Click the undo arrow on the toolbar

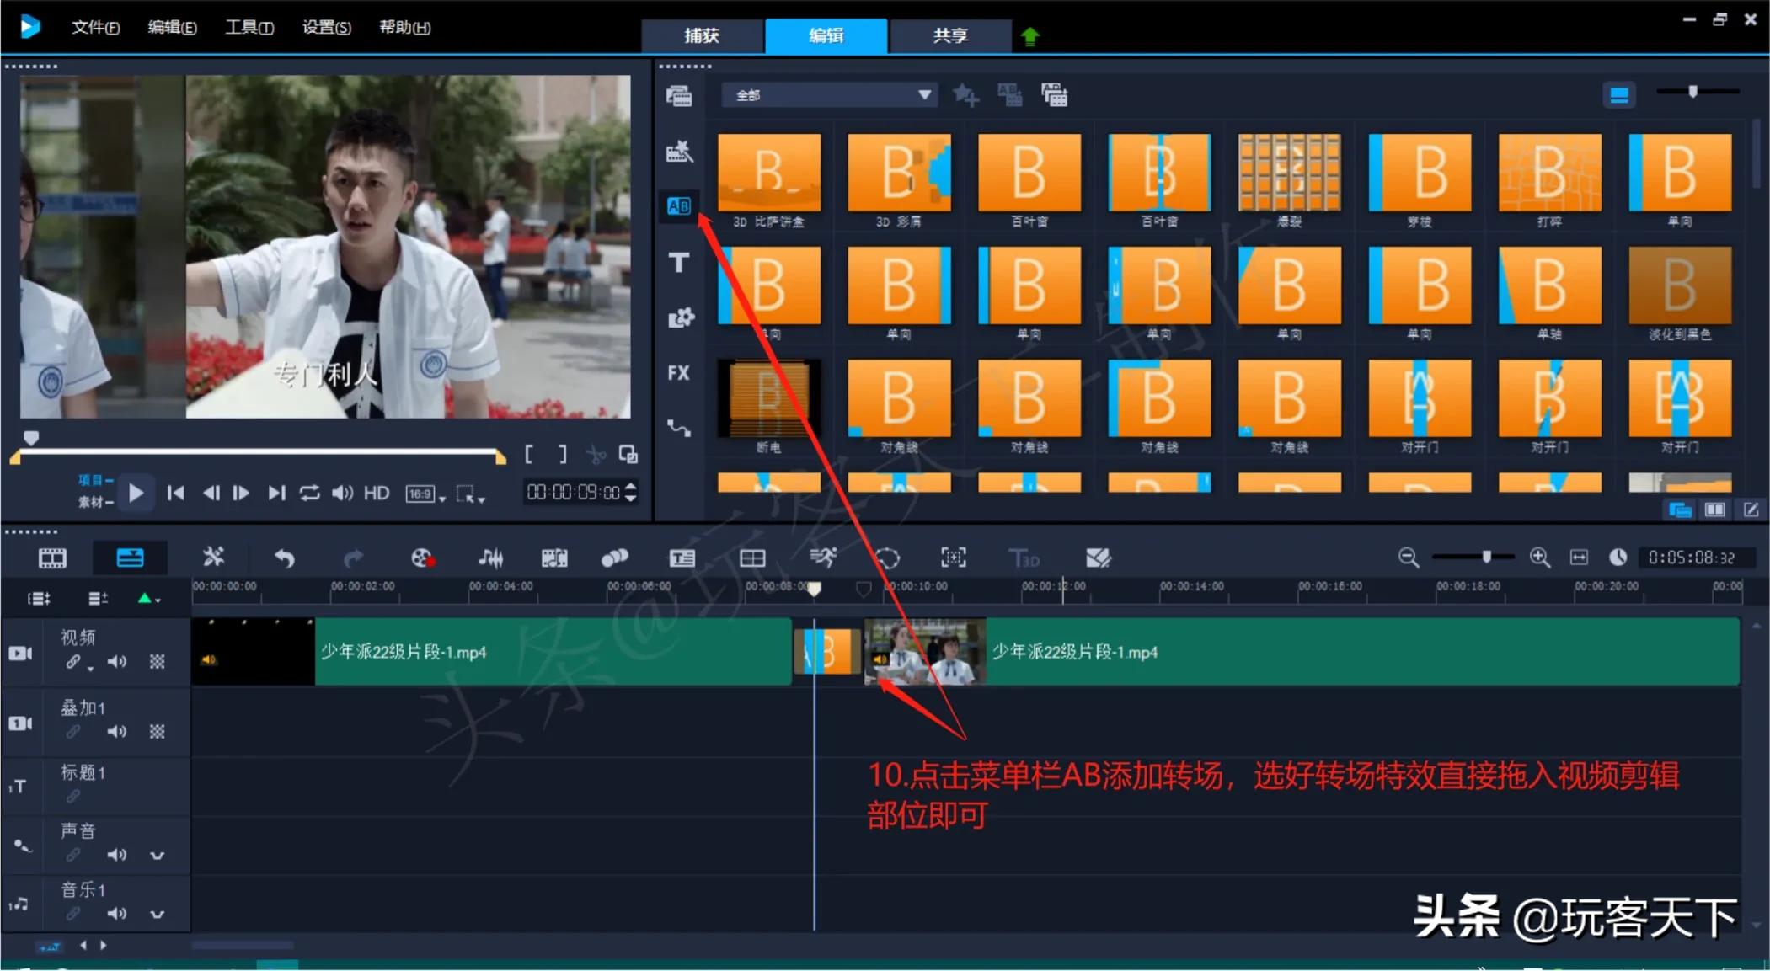pos(285,558)
